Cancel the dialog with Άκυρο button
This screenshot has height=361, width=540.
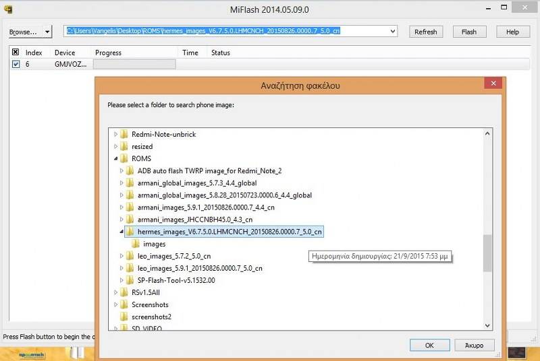pyautogui.click(x=474, y=345)
